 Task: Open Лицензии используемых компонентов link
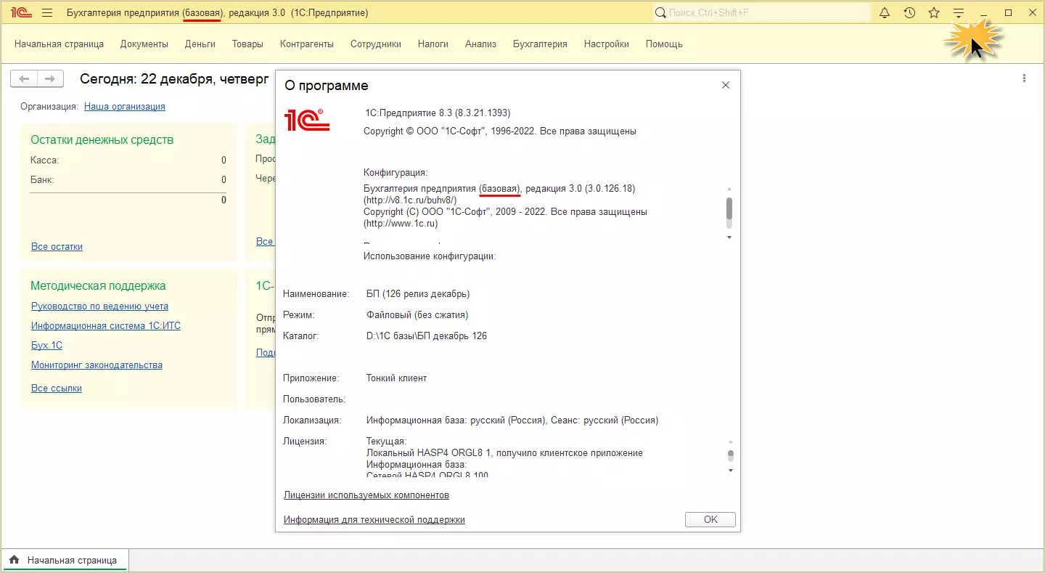[366, 495]
